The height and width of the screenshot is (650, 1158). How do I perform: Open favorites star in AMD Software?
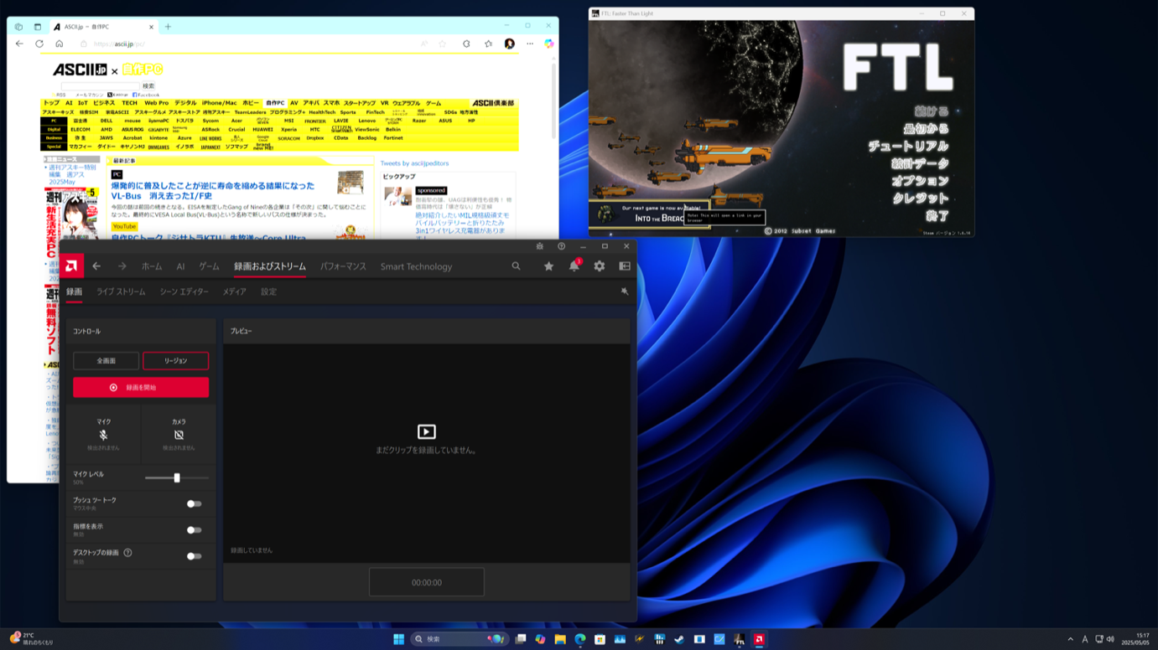click(x=548, y=266)
